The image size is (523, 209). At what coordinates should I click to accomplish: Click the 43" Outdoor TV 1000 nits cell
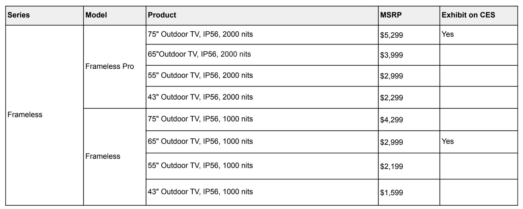pos(200,192)
